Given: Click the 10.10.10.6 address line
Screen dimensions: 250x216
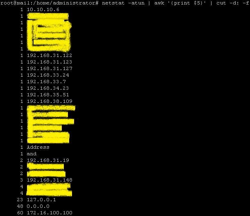Looking at the screenshot, I should (x=43, y=9).
